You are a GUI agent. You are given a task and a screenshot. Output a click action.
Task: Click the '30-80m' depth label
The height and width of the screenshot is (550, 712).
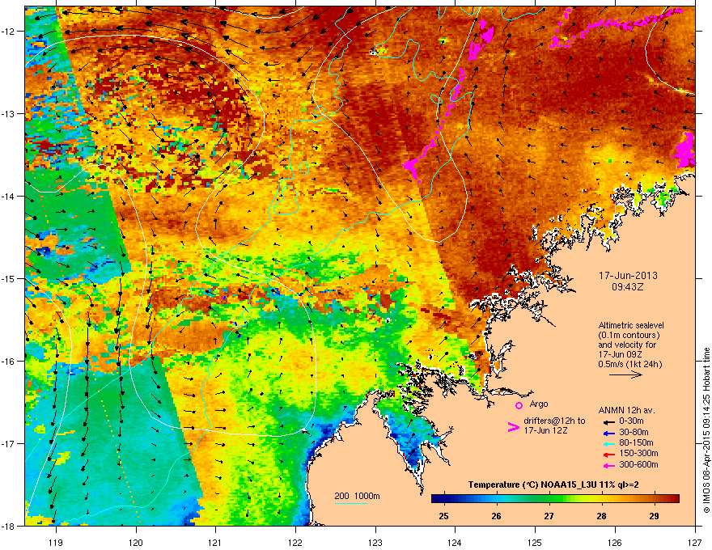(634, 432)
